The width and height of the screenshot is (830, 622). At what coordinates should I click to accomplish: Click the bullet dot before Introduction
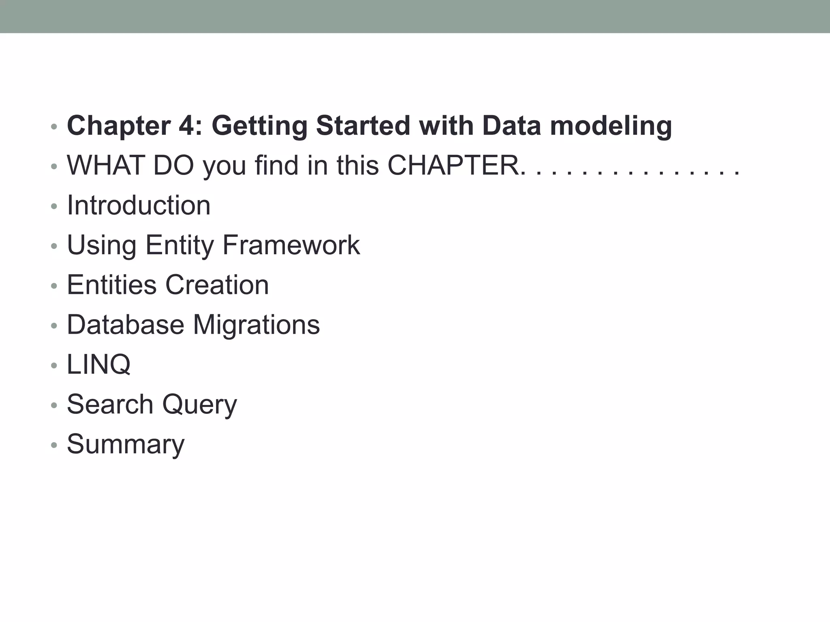[54, 207]
